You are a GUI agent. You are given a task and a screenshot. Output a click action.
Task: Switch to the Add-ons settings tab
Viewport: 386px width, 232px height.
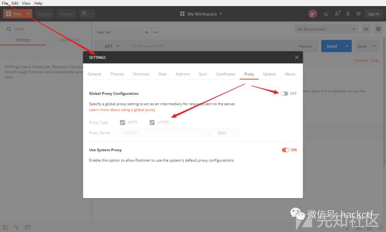[x=183, y=74]
